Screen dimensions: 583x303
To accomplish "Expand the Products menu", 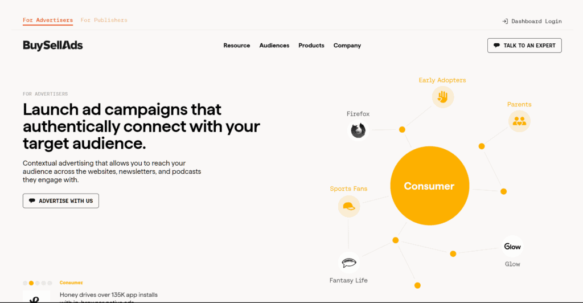I will pos(311,46).
